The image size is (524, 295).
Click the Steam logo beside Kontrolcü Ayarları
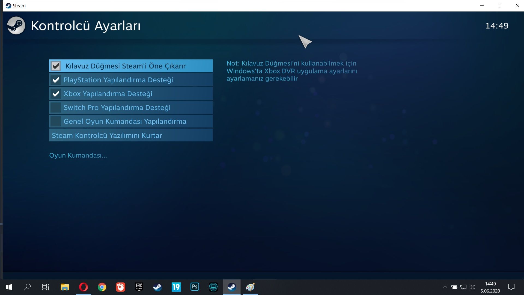(16, 26)
